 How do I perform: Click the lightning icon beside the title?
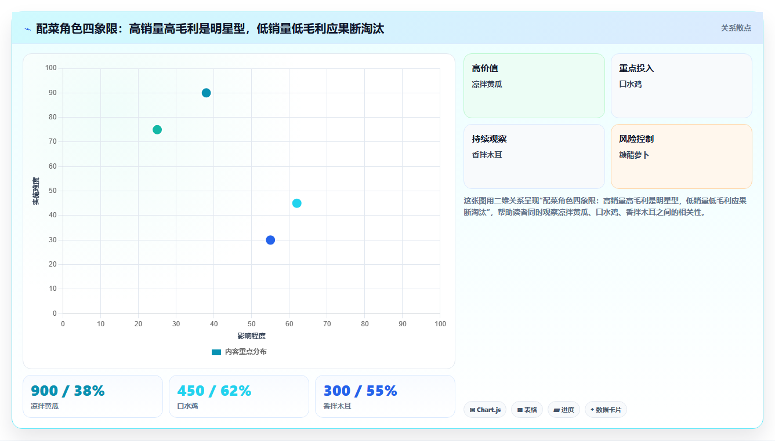pyautogui.click(x=27, y=28)
